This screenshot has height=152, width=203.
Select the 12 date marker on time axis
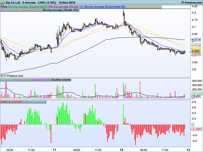pyautogui.click(x=122, y=150)
